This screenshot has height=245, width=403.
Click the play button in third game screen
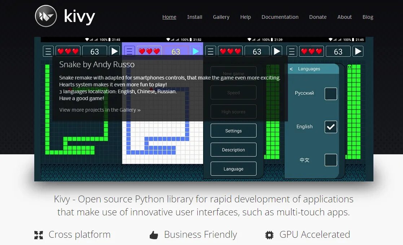[277, 51]
